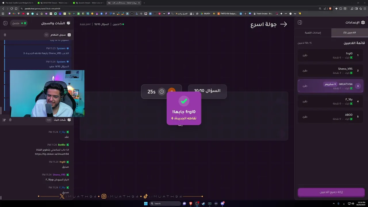Click the Instagram icon in the overlay bar
Screen dimensions: 368x207
(x=104, y=196)
